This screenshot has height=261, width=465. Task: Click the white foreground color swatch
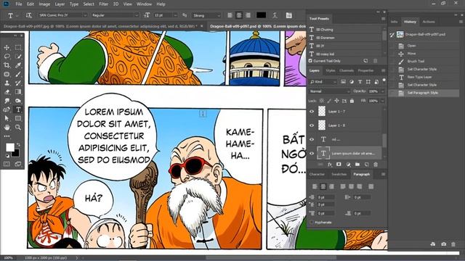click(x=10, y=147)
